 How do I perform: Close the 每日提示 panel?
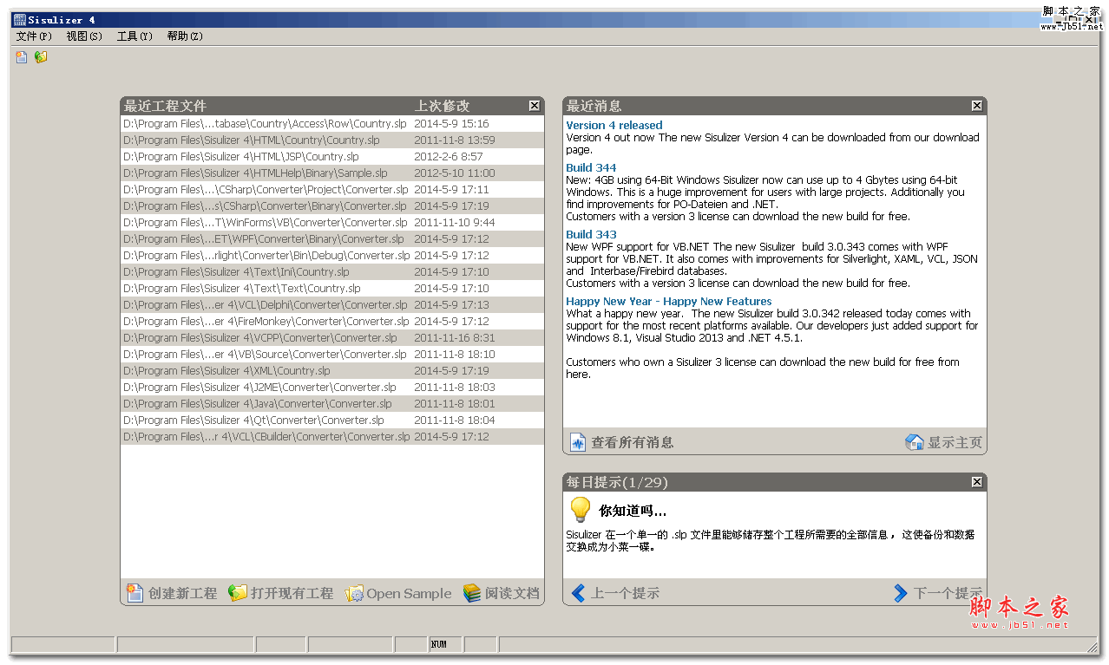coord(977,482)
